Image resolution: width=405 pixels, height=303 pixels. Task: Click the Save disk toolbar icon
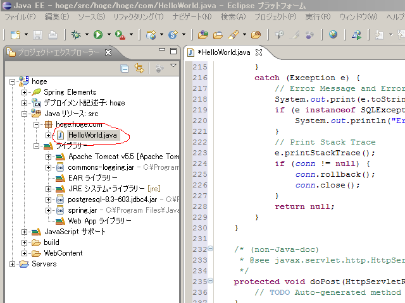[x=37, y=35]
